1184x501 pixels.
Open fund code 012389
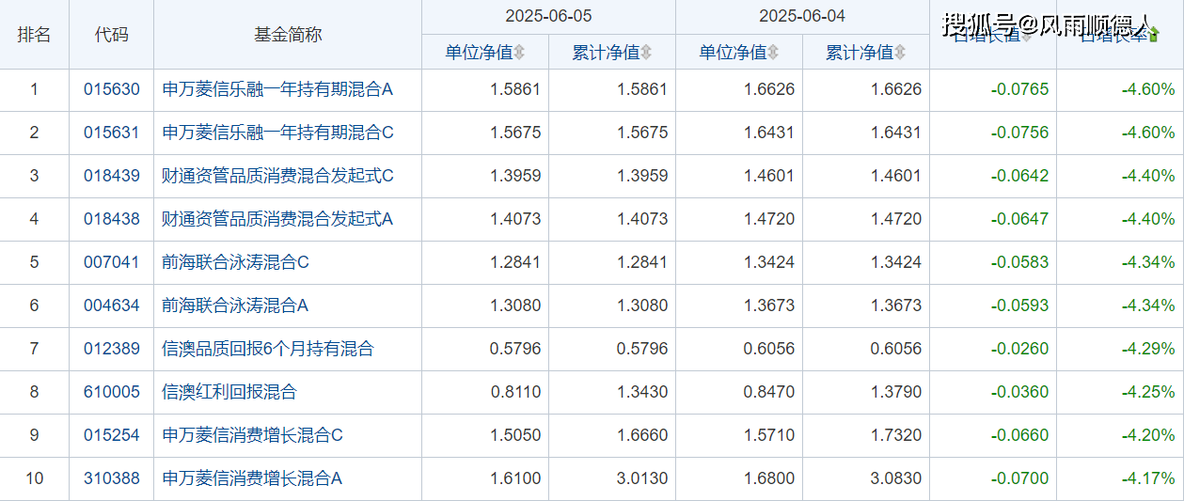(x=111, y=349)
